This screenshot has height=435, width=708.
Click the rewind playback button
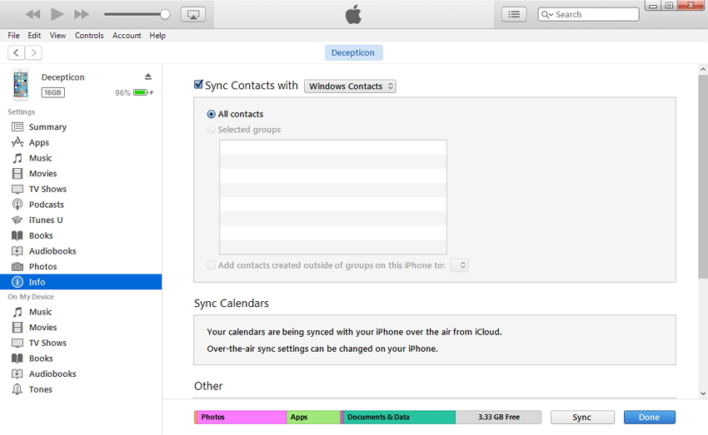[x=32, y=14]
